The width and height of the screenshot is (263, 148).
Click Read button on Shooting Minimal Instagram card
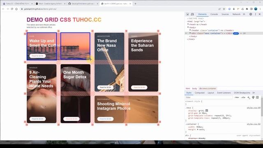coord(105,119)
